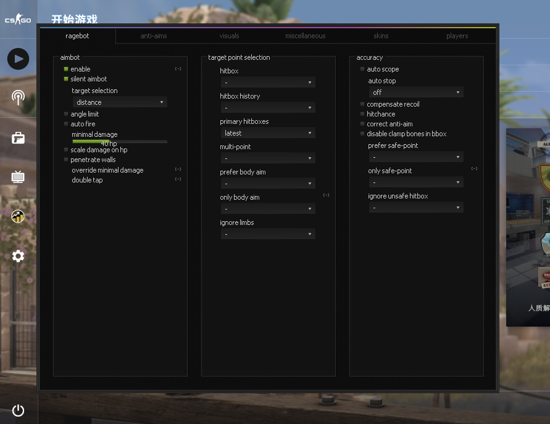Open the watch TV icon
550x424 pixels.
[18, 177]
